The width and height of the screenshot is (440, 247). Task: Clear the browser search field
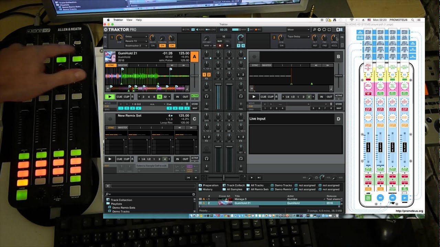point(194,194)
